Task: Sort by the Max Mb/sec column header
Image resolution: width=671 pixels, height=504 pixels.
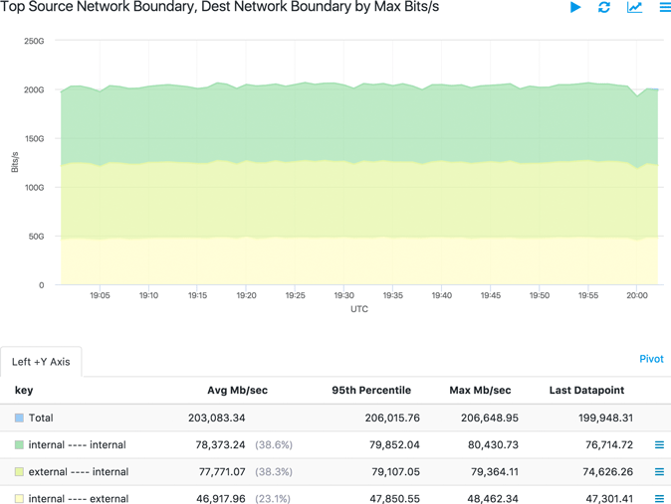Action: tap(480, 391)
